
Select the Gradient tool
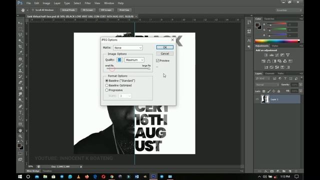(20, 88)
